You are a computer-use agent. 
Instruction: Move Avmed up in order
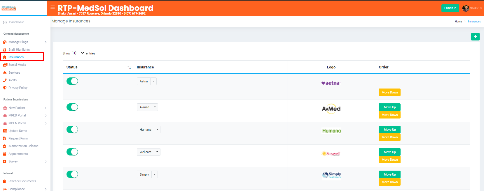(x=389, y=107)
